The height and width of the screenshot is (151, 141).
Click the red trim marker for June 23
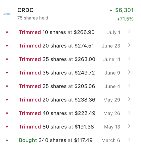7,46
